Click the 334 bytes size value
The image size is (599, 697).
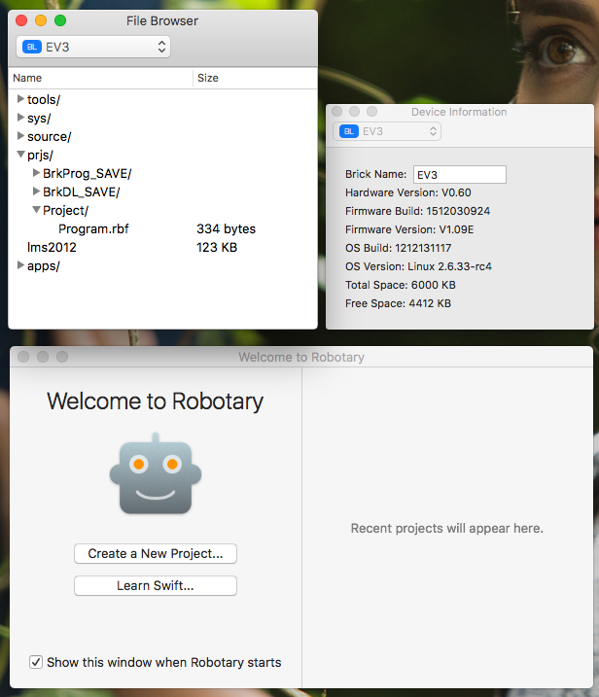226,228
